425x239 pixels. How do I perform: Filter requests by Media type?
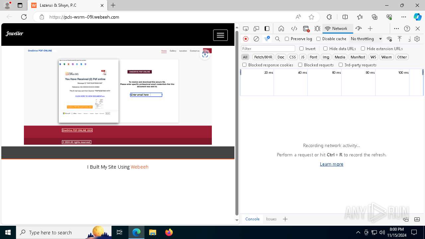coord(340,57)
